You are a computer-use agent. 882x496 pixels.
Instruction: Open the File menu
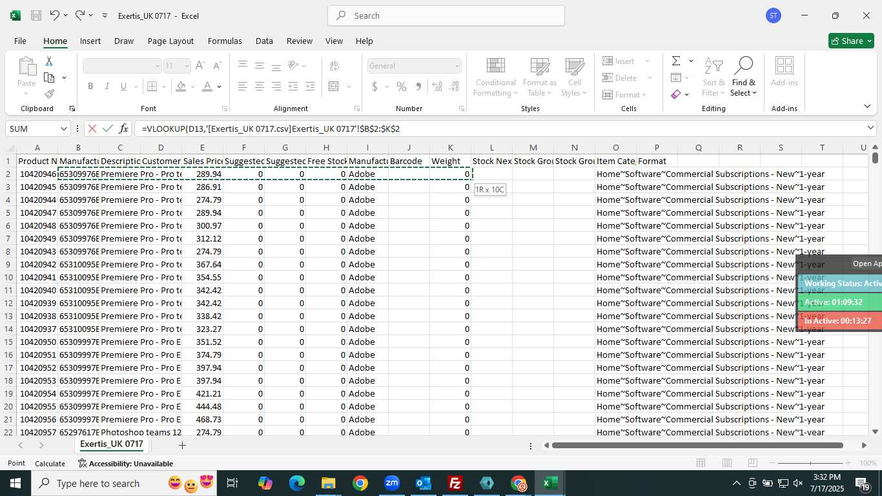pos(20,41)
